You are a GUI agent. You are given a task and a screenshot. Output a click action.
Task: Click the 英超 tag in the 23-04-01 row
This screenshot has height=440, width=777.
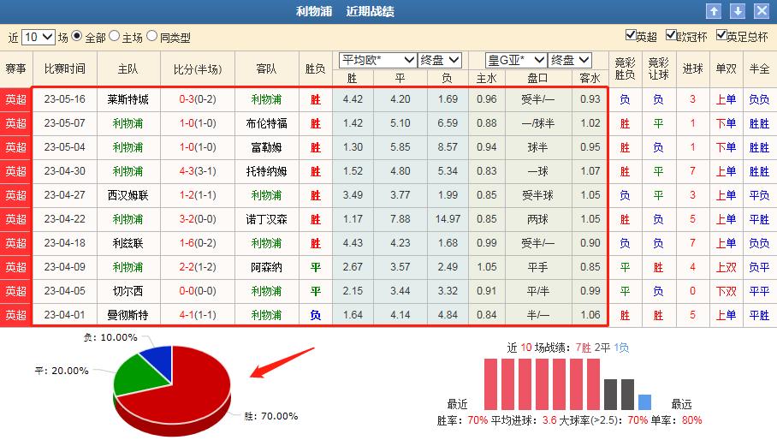coord(16,315)
